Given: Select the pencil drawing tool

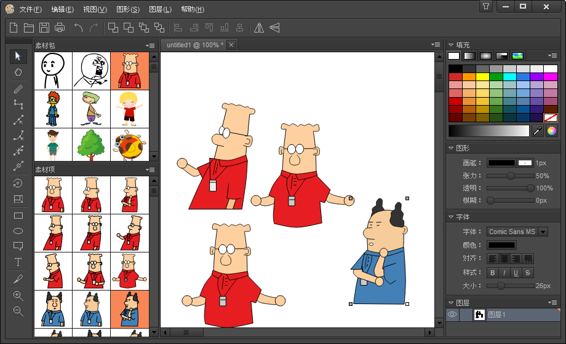Looking at the screenshot, I should (x=18, y=89).
